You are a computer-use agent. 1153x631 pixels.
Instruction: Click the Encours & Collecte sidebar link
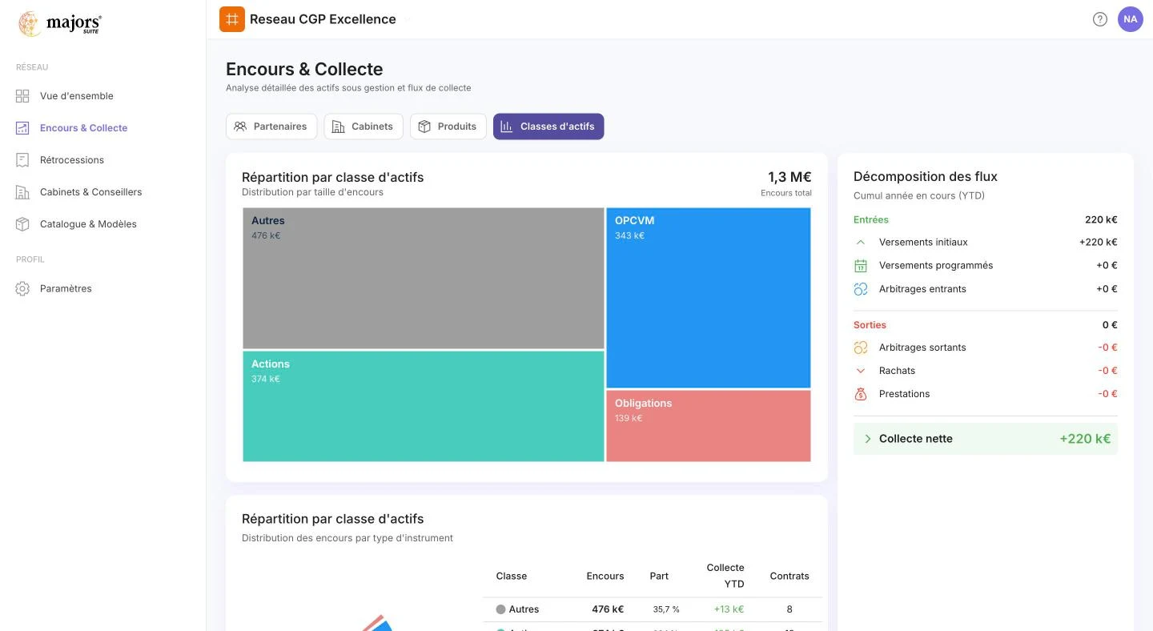tap(83, 128)
